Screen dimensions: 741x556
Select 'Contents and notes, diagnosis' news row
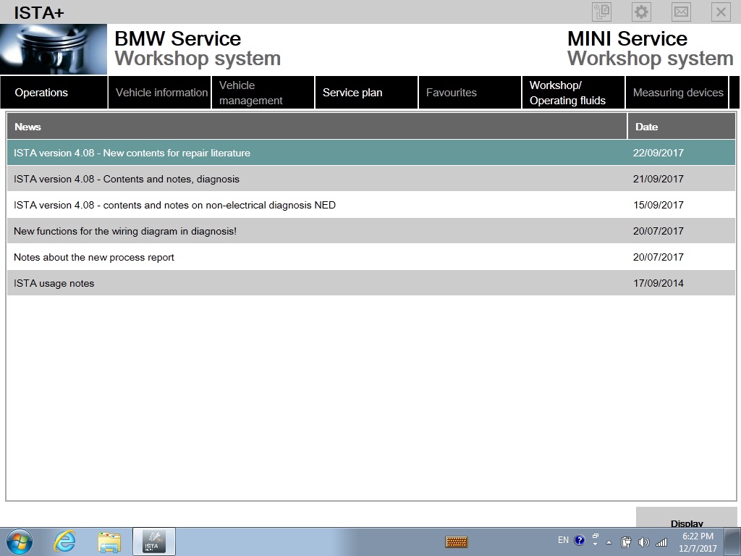coord(371,179)
